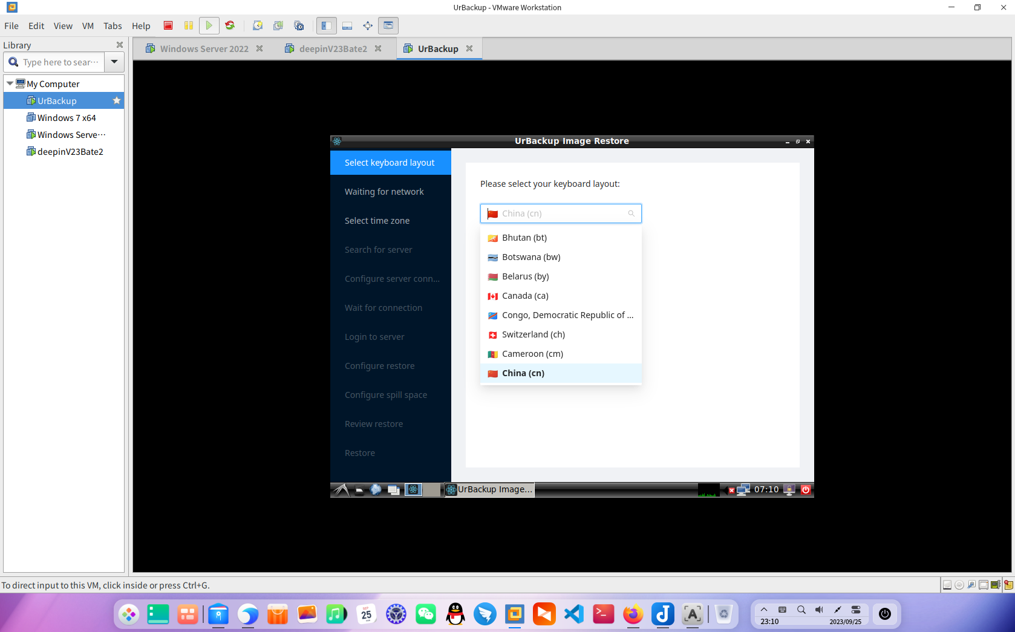Choose Canada (ca) keyboard layout

(561, 296)
